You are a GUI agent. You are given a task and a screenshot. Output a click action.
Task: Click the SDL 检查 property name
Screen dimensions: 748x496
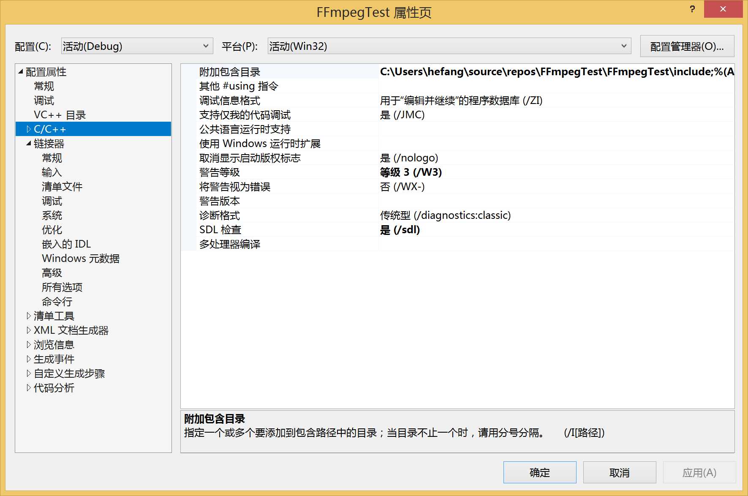(220, 230)
